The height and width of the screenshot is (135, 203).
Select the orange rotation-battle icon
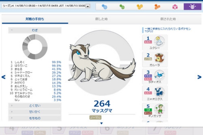(157, 7)
